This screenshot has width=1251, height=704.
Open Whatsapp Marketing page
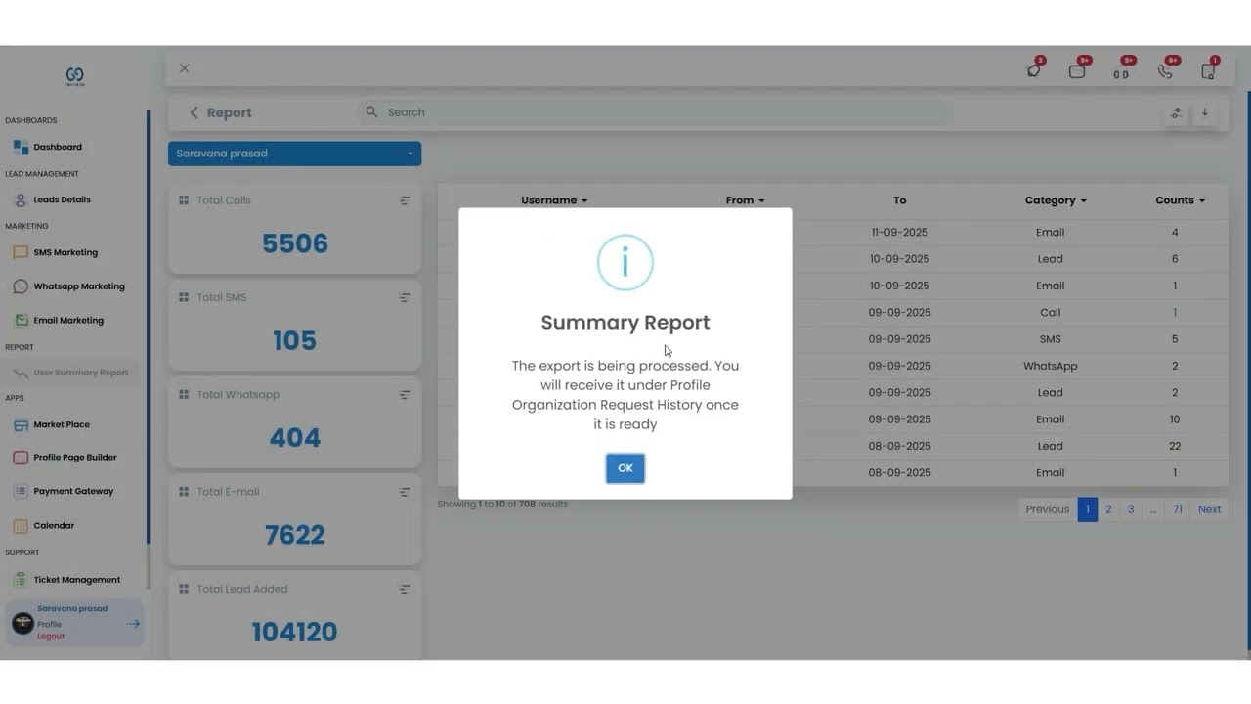pos(79,286)
